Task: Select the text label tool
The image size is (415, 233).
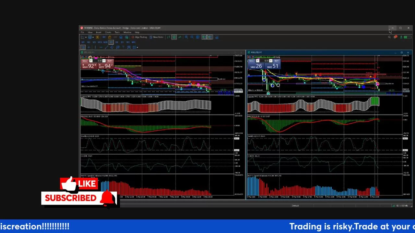Action: (123, 47)
